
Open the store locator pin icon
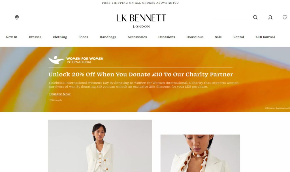(17, 17)
